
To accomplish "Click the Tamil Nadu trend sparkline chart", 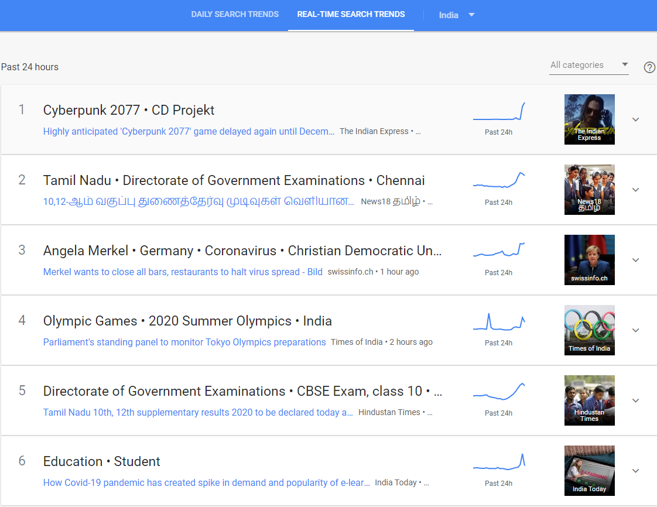I will [499, 180].
